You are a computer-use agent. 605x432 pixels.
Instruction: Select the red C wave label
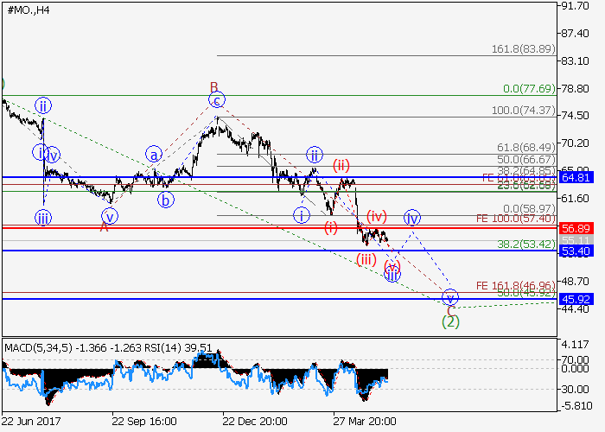coord(450,309)
